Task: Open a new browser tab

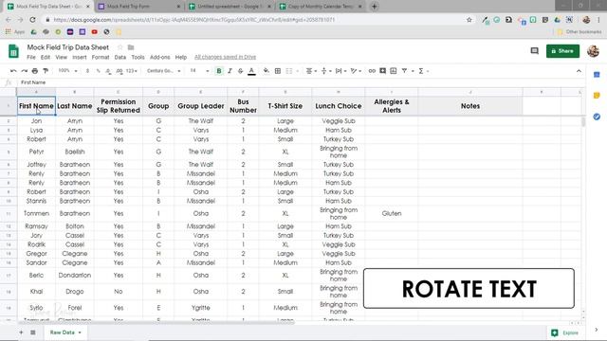Action: coord(375,7)
